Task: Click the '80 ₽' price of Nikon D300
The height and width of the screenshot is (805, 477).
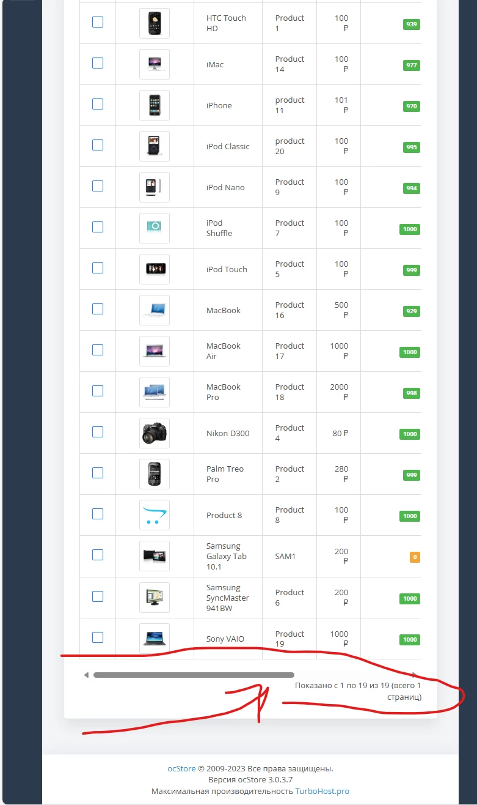Action: pos(341,433)
